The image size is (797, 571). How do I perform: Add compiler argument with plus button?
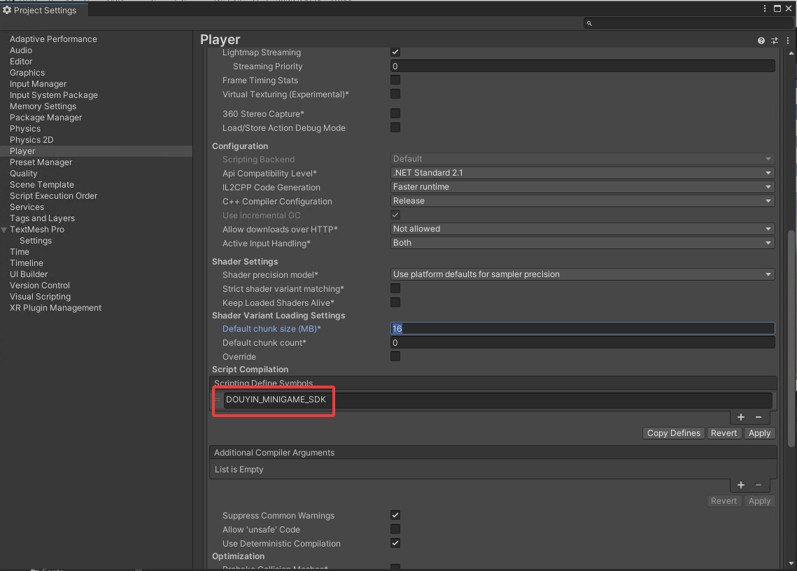tap(740, 485)
